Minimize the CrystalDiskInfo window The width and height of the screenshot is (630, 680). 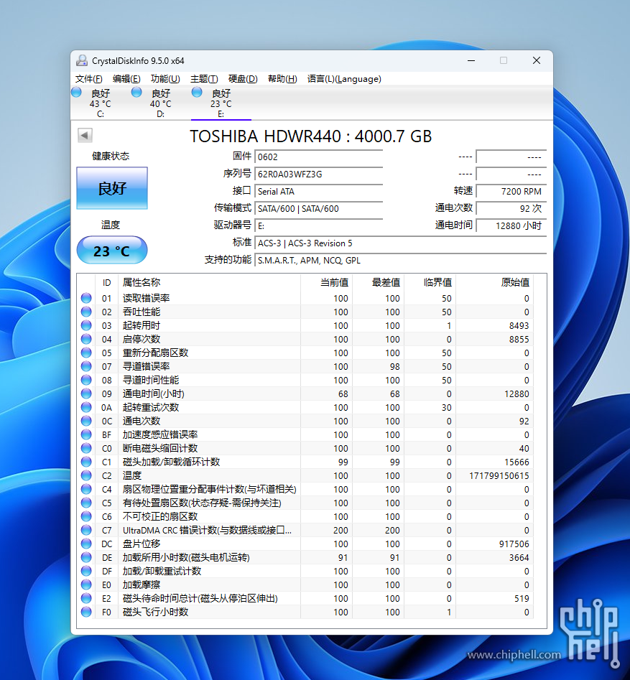tap(471, 61)
